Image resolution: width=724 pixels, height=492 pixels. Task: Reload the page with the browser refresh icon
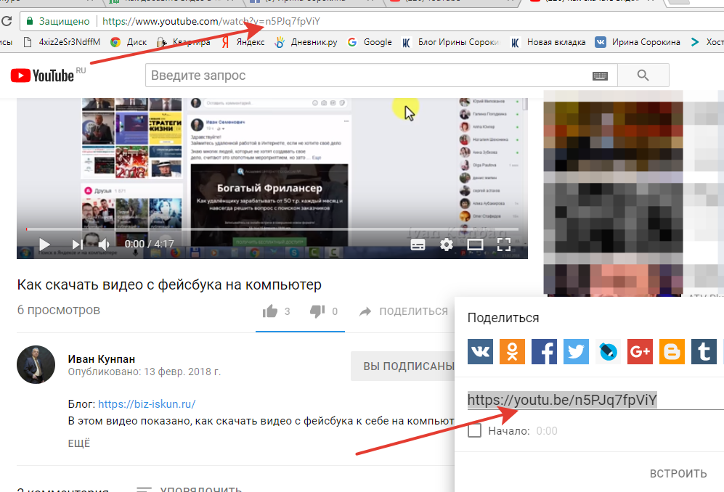pyautogui.click(x=6, y=21)
